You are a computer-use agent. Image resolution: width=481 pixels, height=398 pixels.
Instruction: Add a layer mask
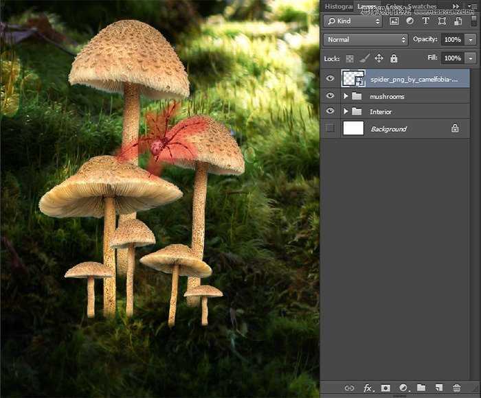(385, 388)
